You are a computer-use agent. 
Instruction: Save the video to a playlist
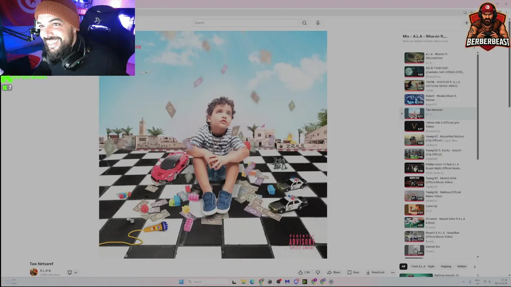pyautogui.click(x=353, y=272)
